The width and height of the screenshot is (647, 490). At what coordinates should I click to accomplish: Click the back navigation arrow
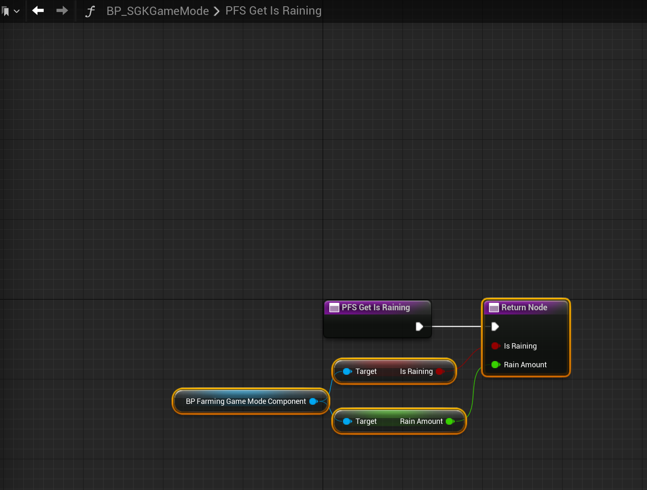pos(38,11)
